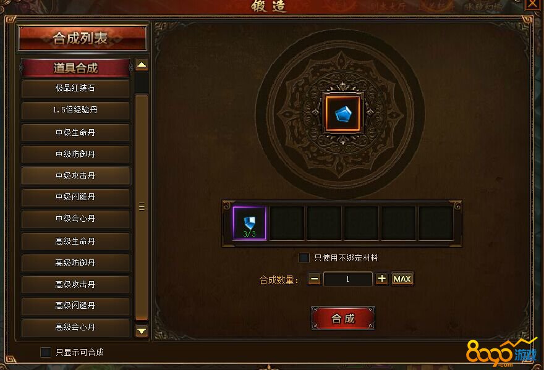Click the list scroll down arrow
This screenshot has height=370, width=544.
point(142,331)
